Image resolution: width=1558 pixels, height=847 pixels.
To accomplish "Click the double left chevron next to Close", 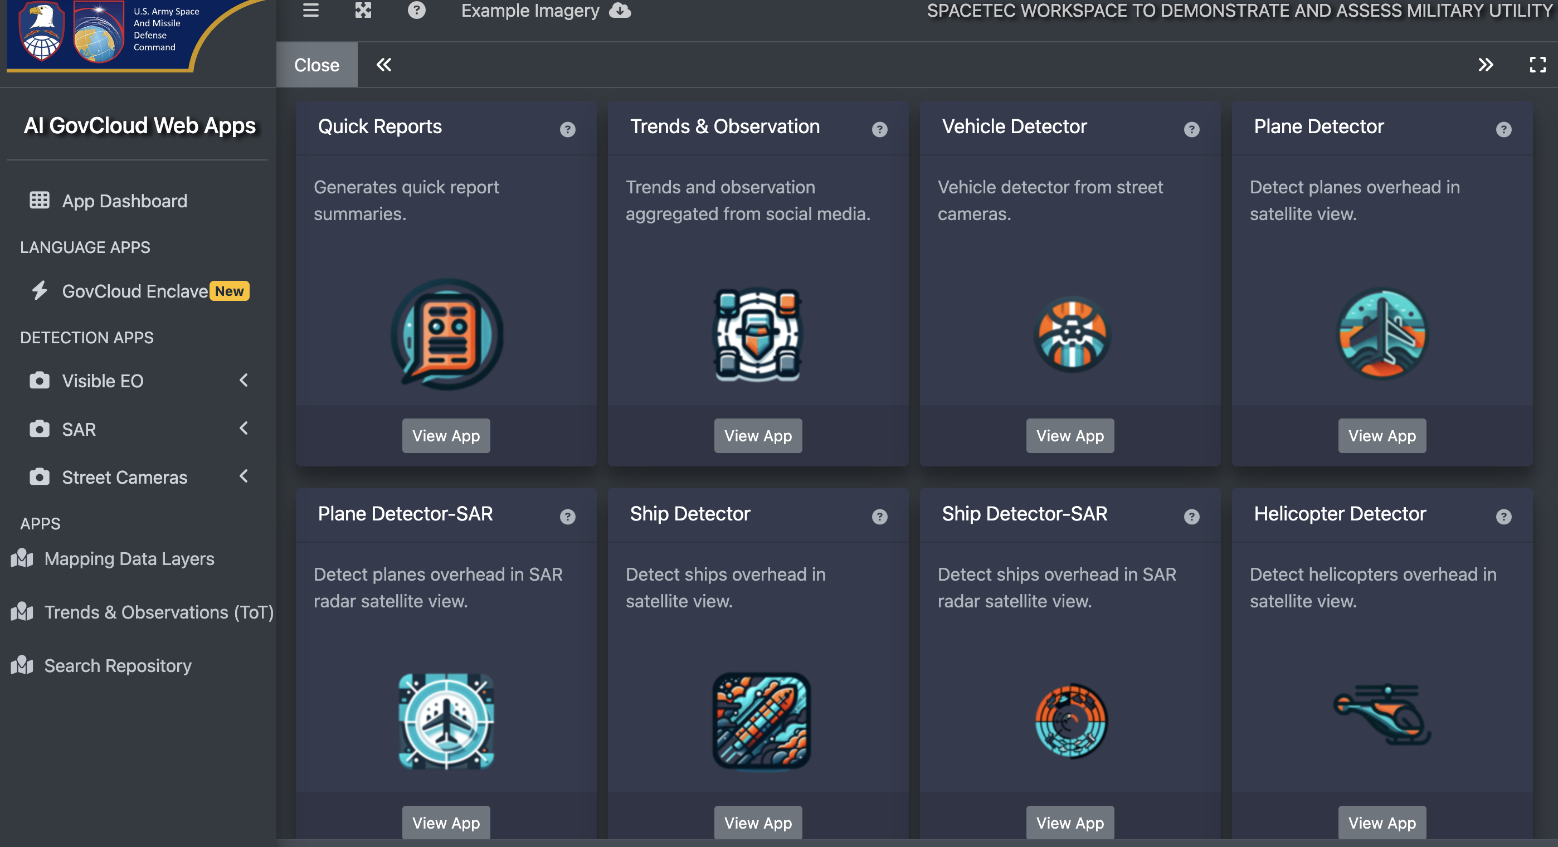I will (x=384, y=65).
